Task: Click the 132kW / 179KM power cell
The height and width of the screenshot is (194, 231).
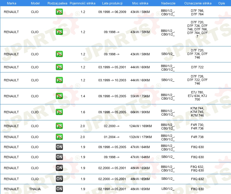Action: (140, 137)
